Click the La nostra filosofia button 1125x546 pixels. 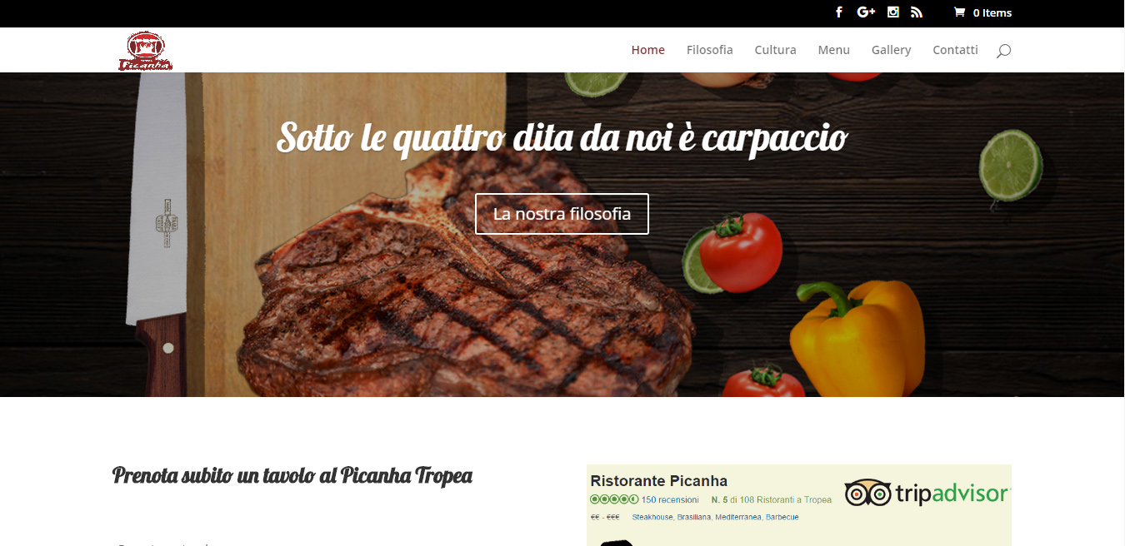point(562,214)
